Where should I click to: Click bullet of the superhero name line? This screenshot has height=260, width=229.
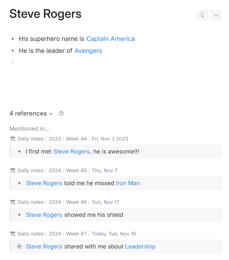click(13, 39)
